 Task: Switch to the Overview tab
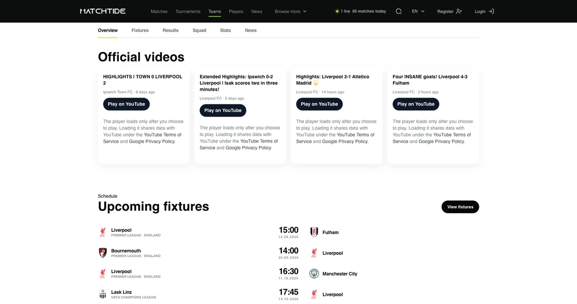(x=108, y=30)
